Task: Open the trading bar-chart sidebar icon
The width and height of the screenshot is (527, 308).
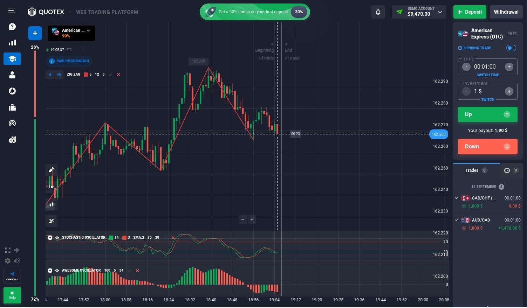Action: coord(12,43)
